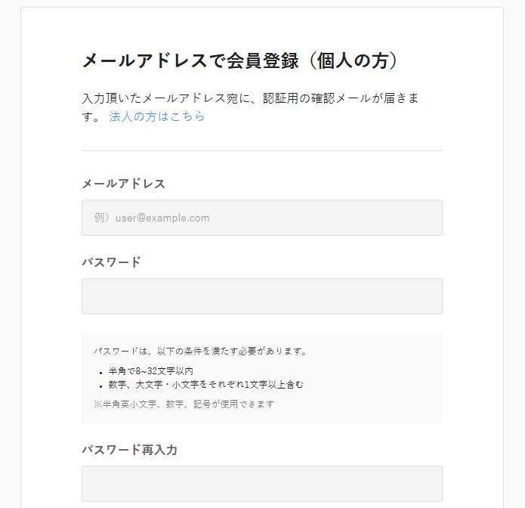Click the パスワードは、以下の条件 intro sentence
The width and height of the screenshot is (525, 508).
pyautogui.click(x=200, y=352)
